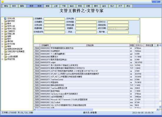Select the 有声小说 folder icon
Viewport: 162px width, 117px height.
pos(5,26)
